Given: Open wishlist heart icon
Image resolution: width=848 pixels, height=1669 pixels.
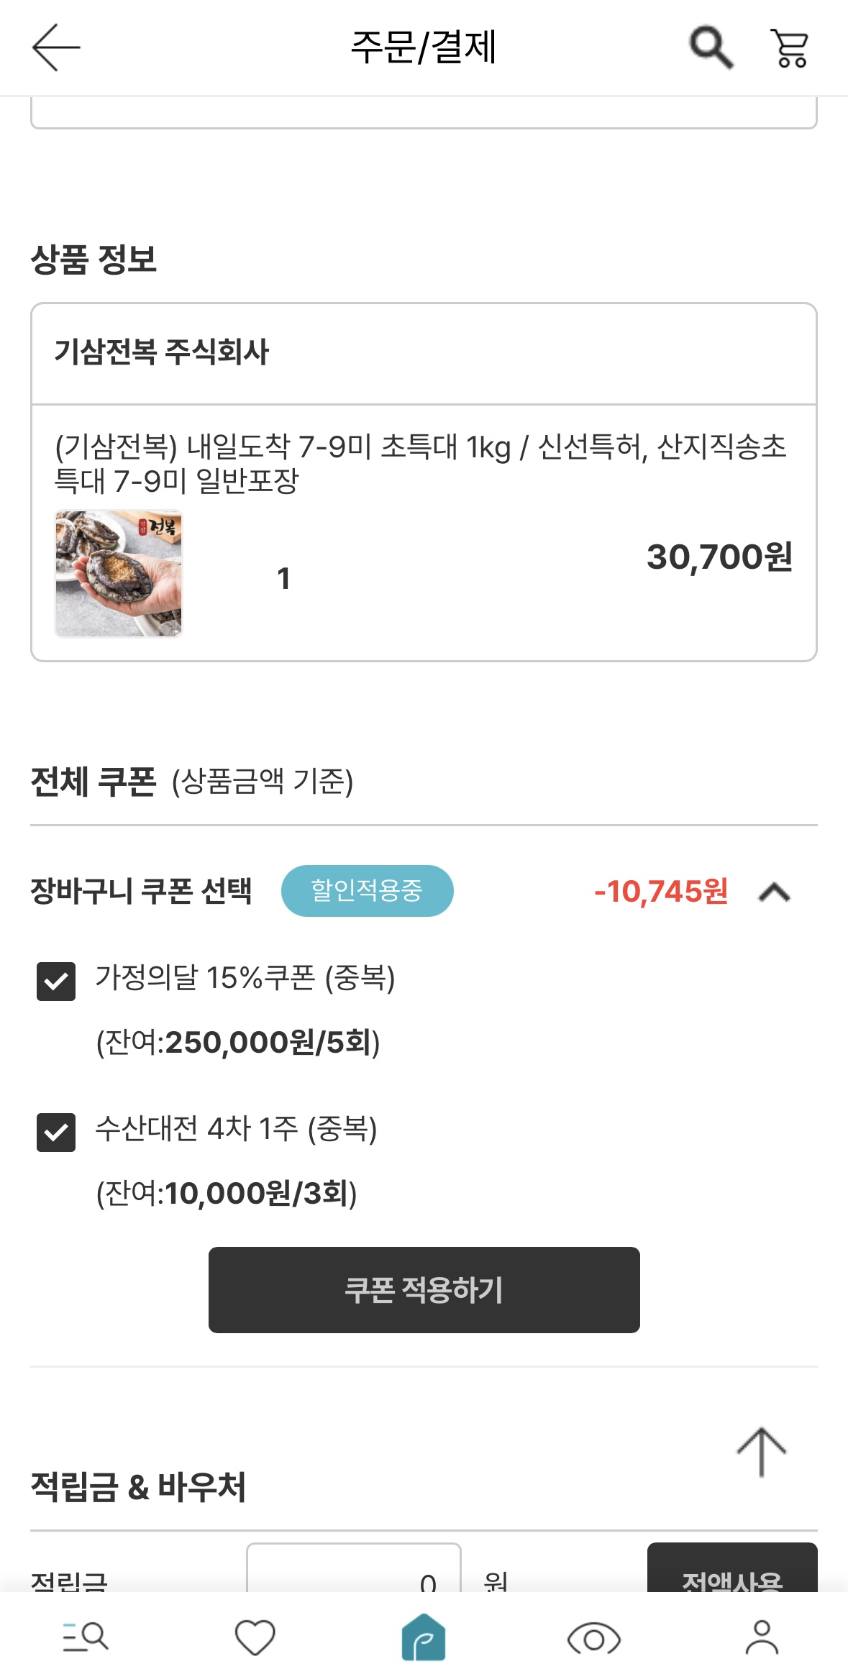Looking at the screenshot, I should (255, 1637).
